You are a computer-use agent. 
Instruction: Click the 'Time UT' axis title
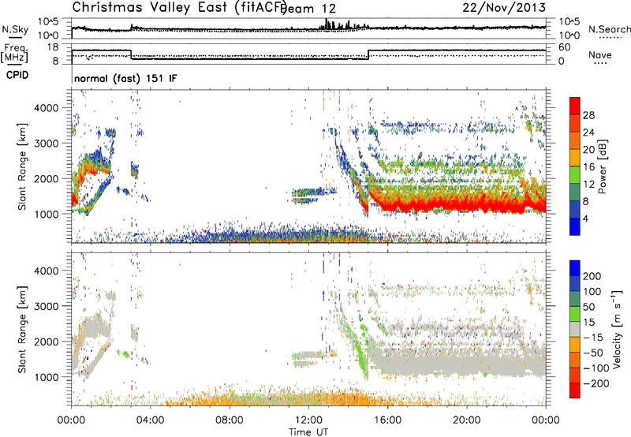(x=308, y=432)
